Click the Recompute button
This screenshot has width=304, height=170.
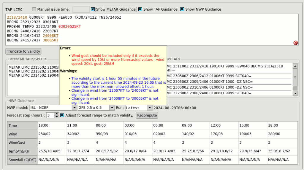click(x=147, y=115)
